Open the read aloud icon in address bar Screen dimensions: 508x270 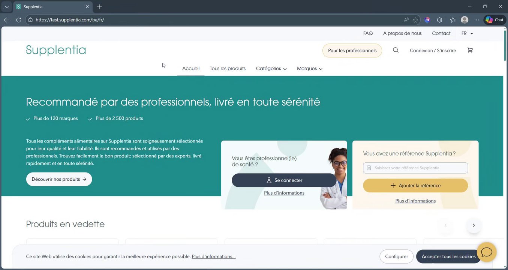pyautogui.click(x=406, y=20)
